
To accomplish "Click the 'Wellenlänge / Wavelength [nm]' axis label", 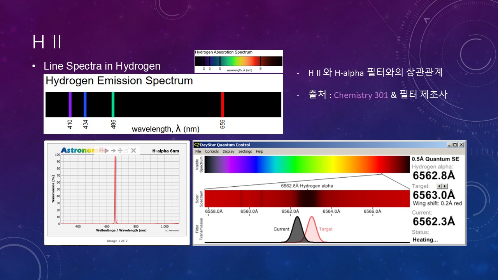I will (x=121, y=231).
